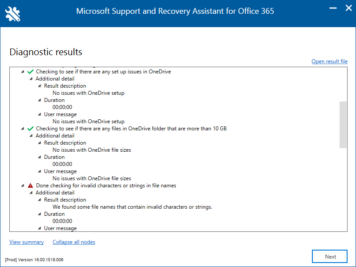The width and height of the screenshot is (356, 267).
Task: Click the wrench and screwdriver app icon
Action: (13, 14)
